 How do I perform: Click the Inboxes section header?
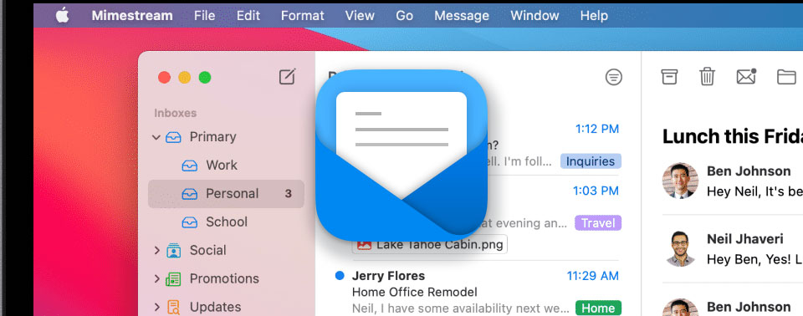coord(175,113)
